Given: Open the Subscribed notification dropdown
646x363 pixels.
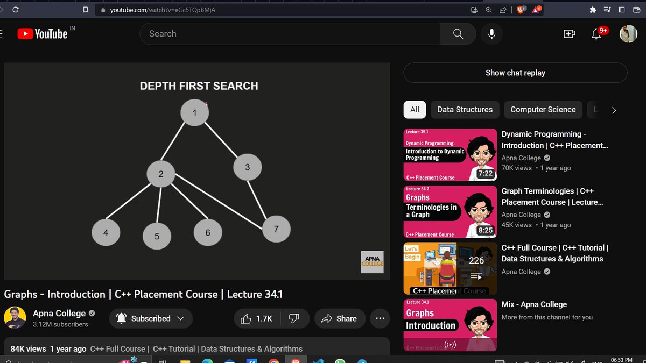Looking at the screenshot, I should [x=151, y=318].
